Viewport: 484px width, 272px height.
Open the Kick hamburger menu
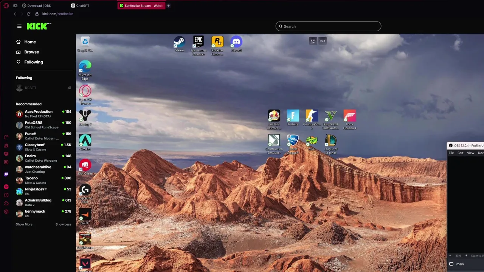click(19, 26)
